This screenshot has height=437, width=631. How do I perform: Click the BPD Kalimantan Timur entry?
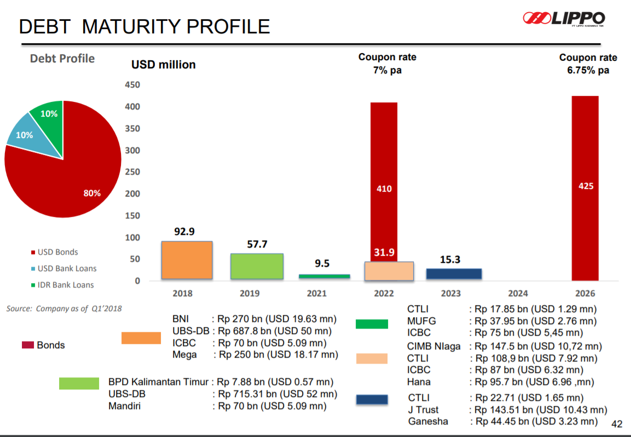pos(221,382)
